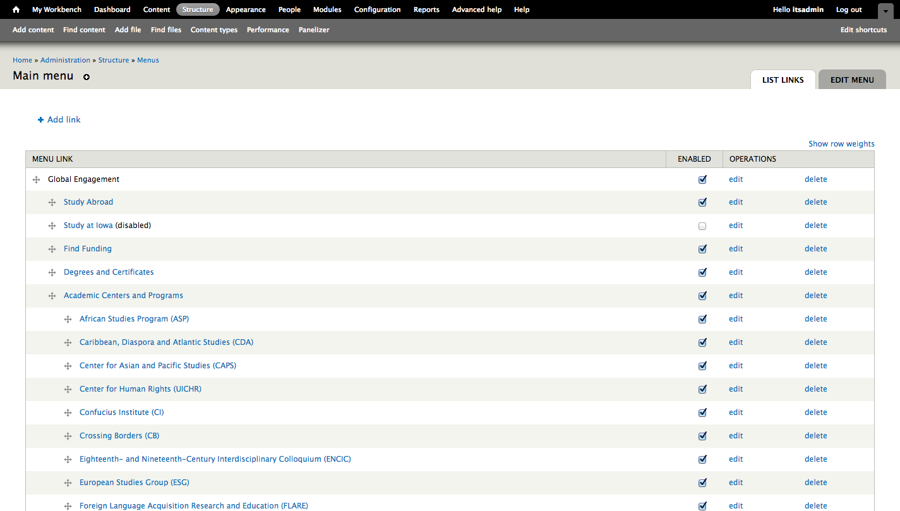Open Find content shortcut

[x=84, y=30]
